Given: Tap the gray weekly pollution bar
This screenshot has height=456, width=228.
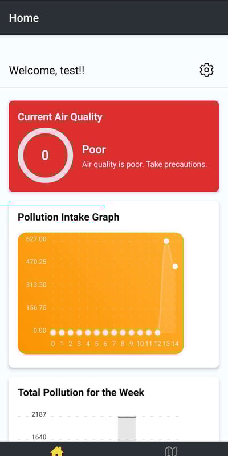Looking at the screenshot, I should click(127, 429).
